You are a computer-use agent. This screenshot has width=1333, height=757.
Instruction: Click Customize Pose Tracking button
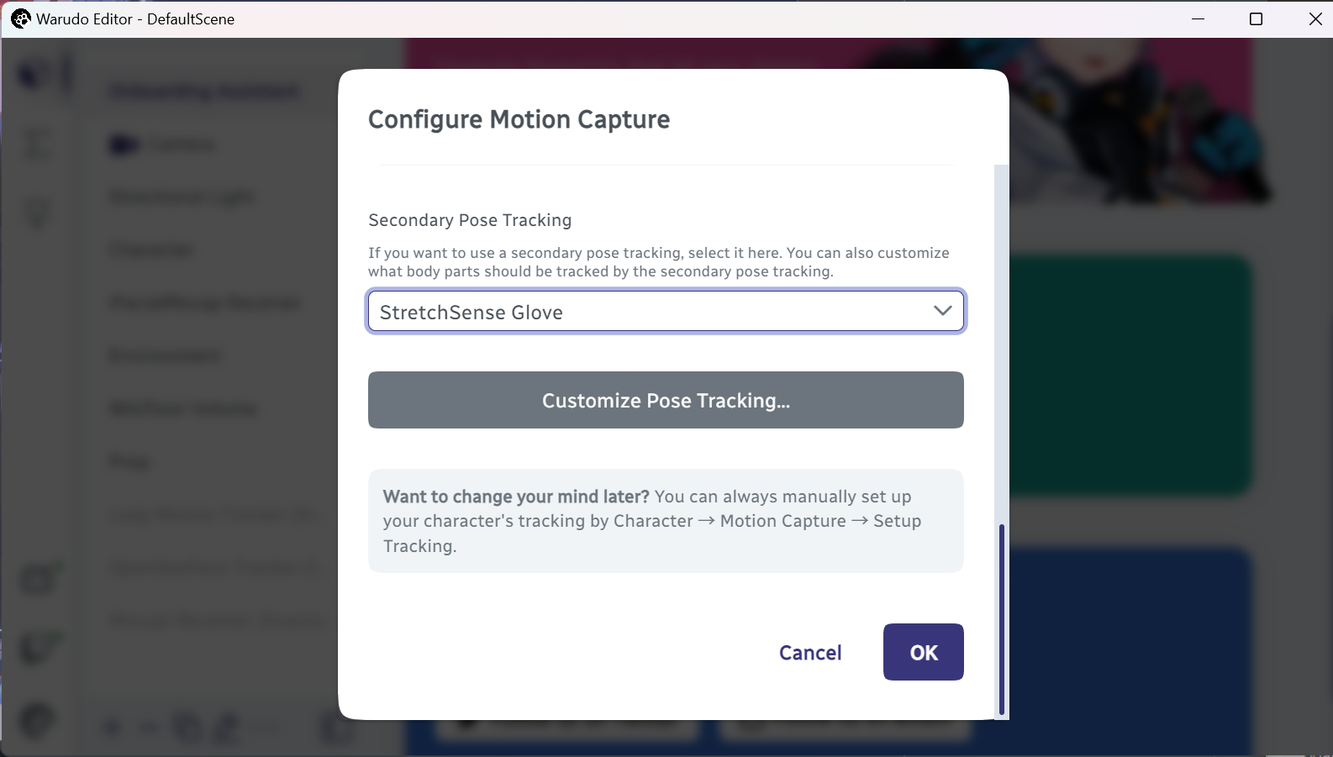pyautogui.click(x=666, y=400)
